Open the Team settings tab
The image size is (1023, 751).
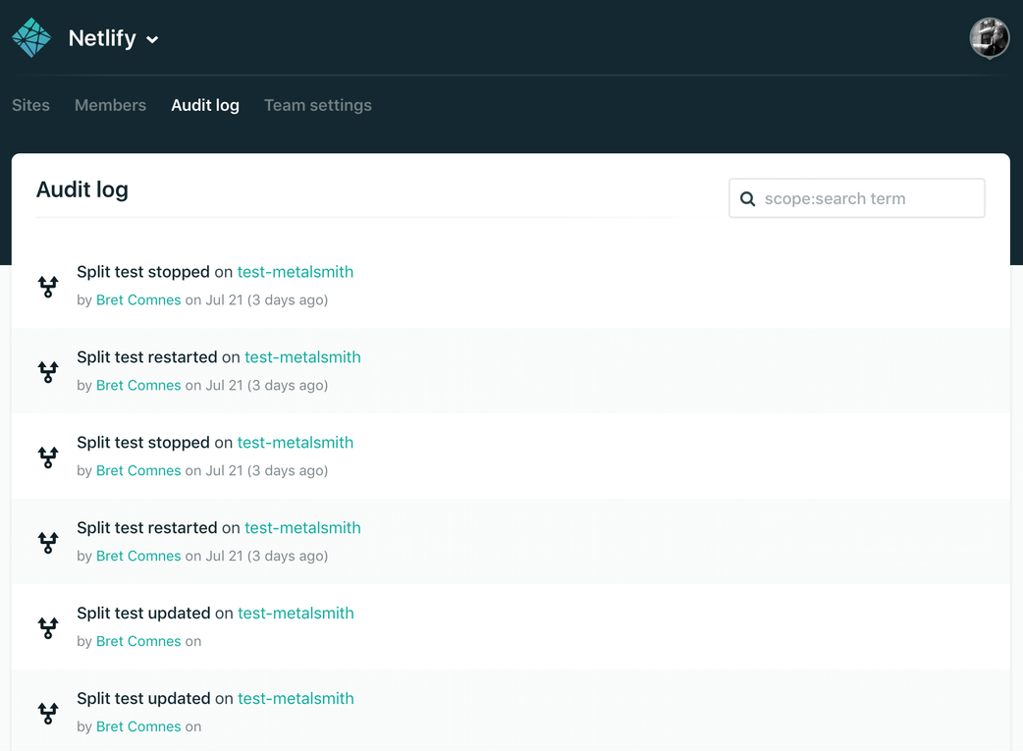(x=318, y=105)
